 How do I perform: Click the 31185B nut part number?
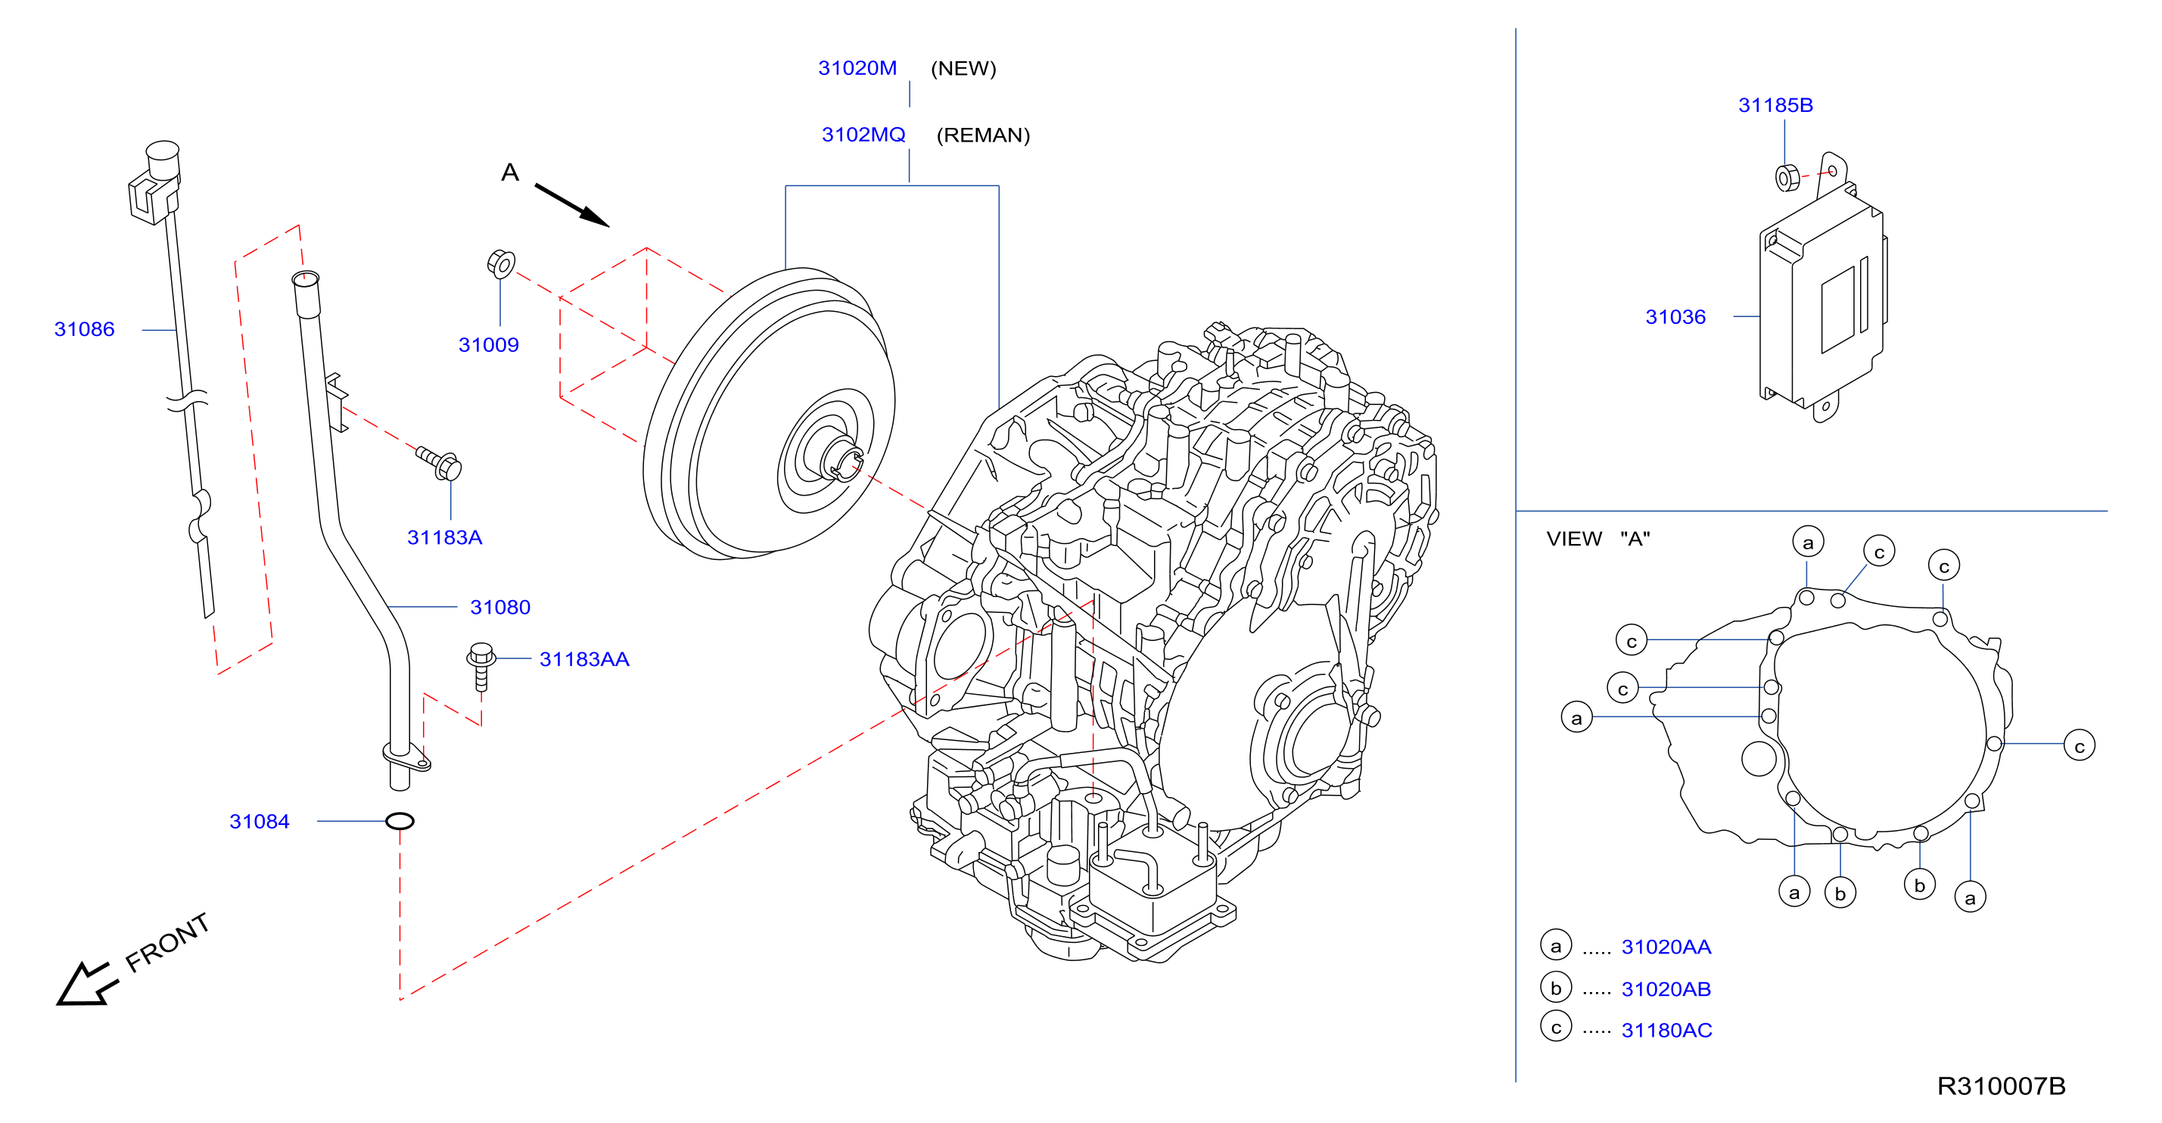(1775, 105)
